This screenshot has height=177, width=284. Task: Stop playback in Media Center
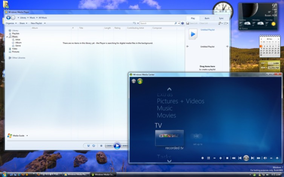(227, 158)
